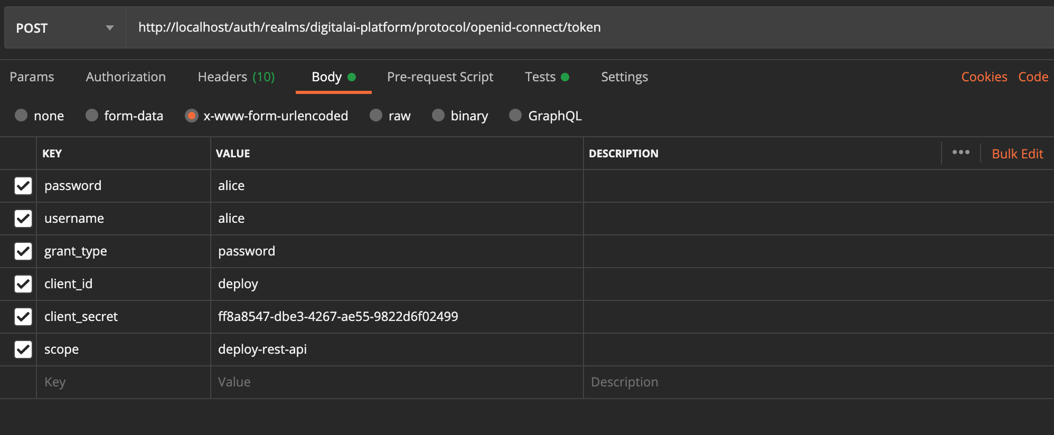
Task: Click the password key cell
Action: [x=124, y=186]
